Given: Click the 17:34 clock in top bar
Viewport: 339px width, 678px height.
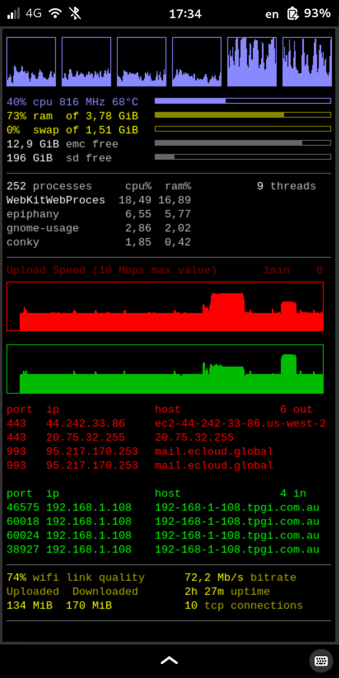Looking at the screenshot, I should tap(185, 14).
